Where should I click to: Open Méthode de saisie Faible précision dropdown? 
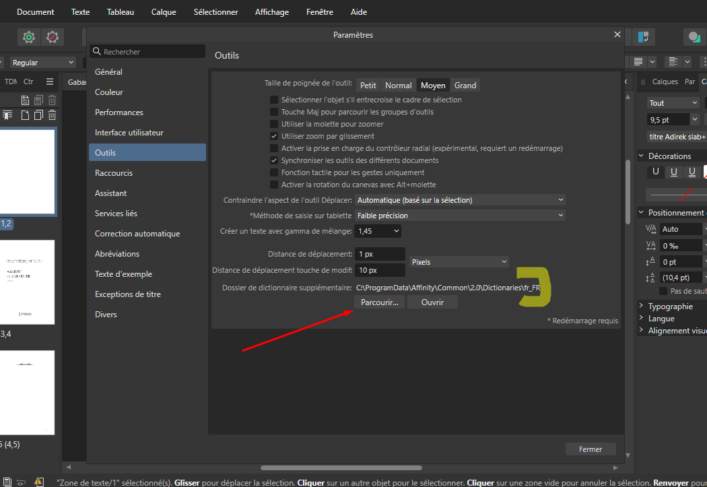pyautogui.click(x=460, y=216)
